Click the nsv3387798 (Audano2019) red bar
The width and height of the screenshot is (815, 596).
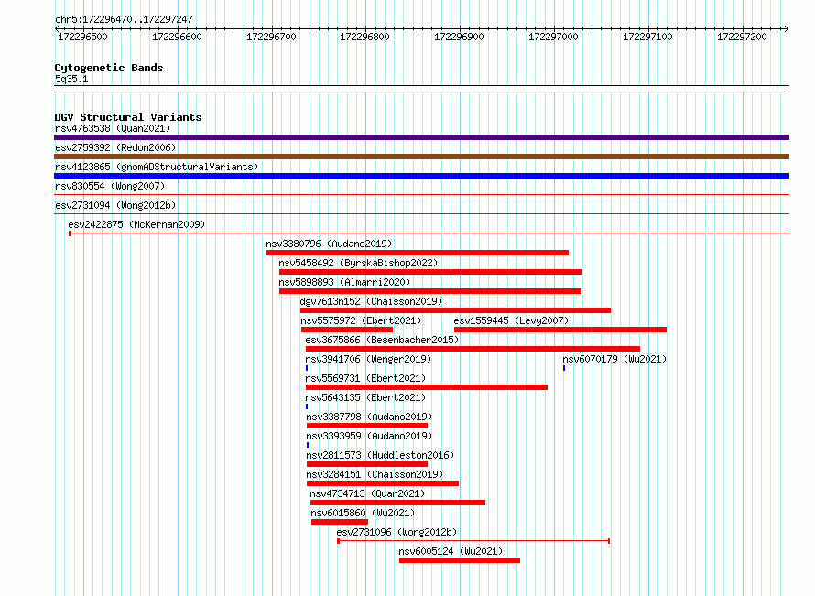pos(367,426)
